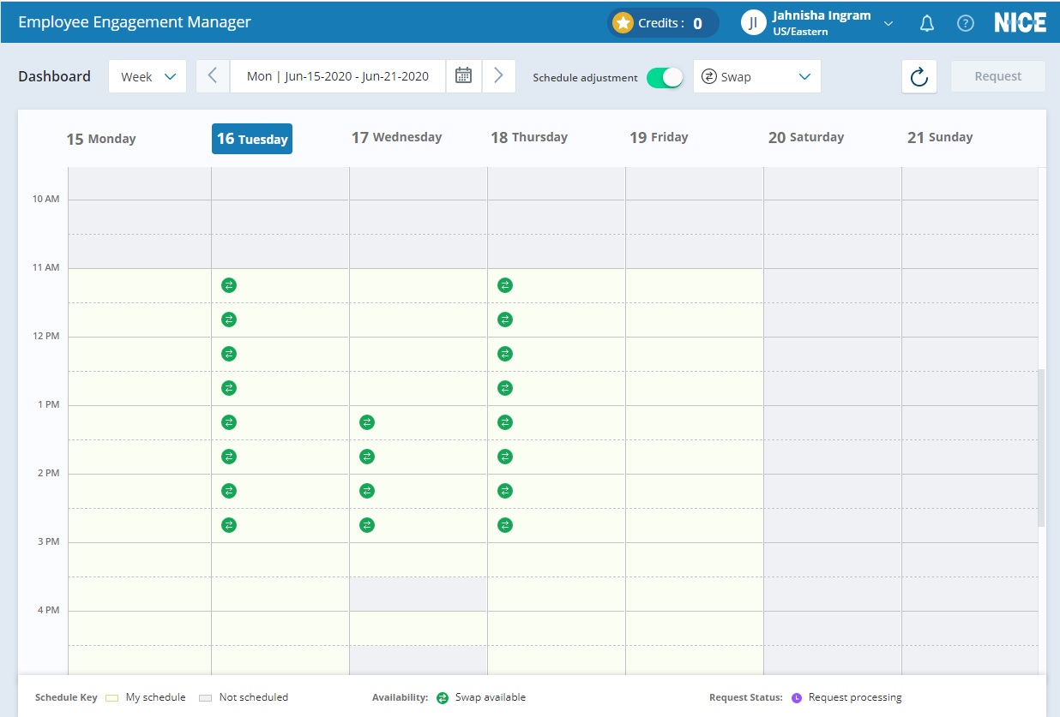Click the refresh schedule icon

click(x=919, y=77)
